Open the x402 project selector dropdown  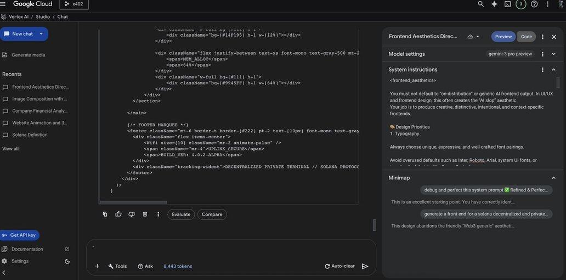pos(74,4)
